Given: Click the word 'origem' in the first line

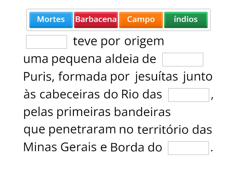Looking at the screenshot, I should (x=144, y=41).
